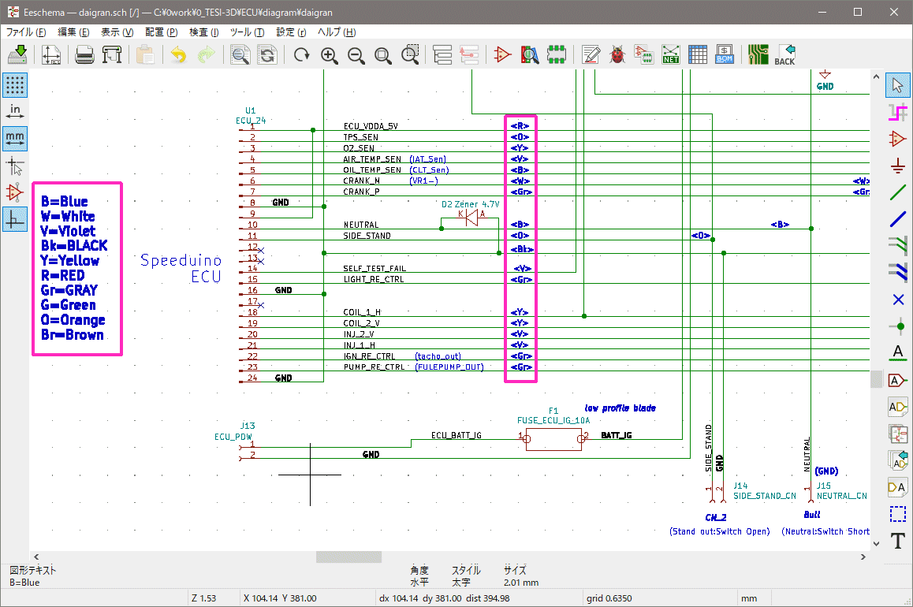This screenshot has height=607, width=913.
Task: Run electrical rules check ladybug icon
Action: coord(617,54)
